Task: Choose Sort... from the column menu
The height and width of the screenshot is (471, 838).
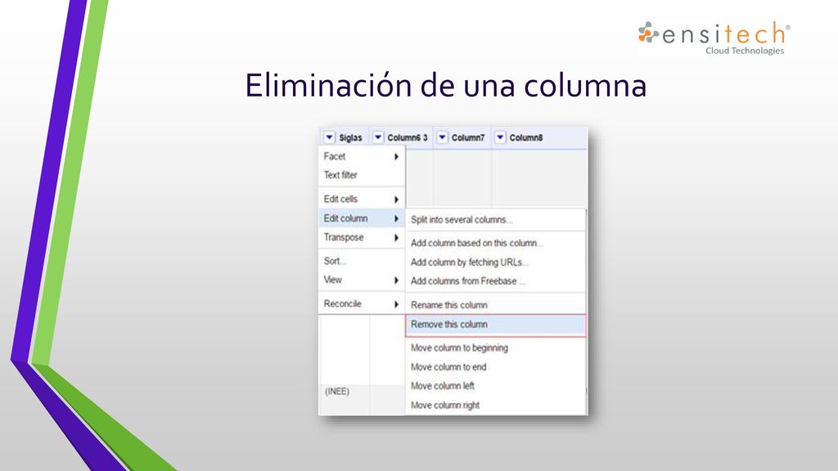Action: [362, 261]
